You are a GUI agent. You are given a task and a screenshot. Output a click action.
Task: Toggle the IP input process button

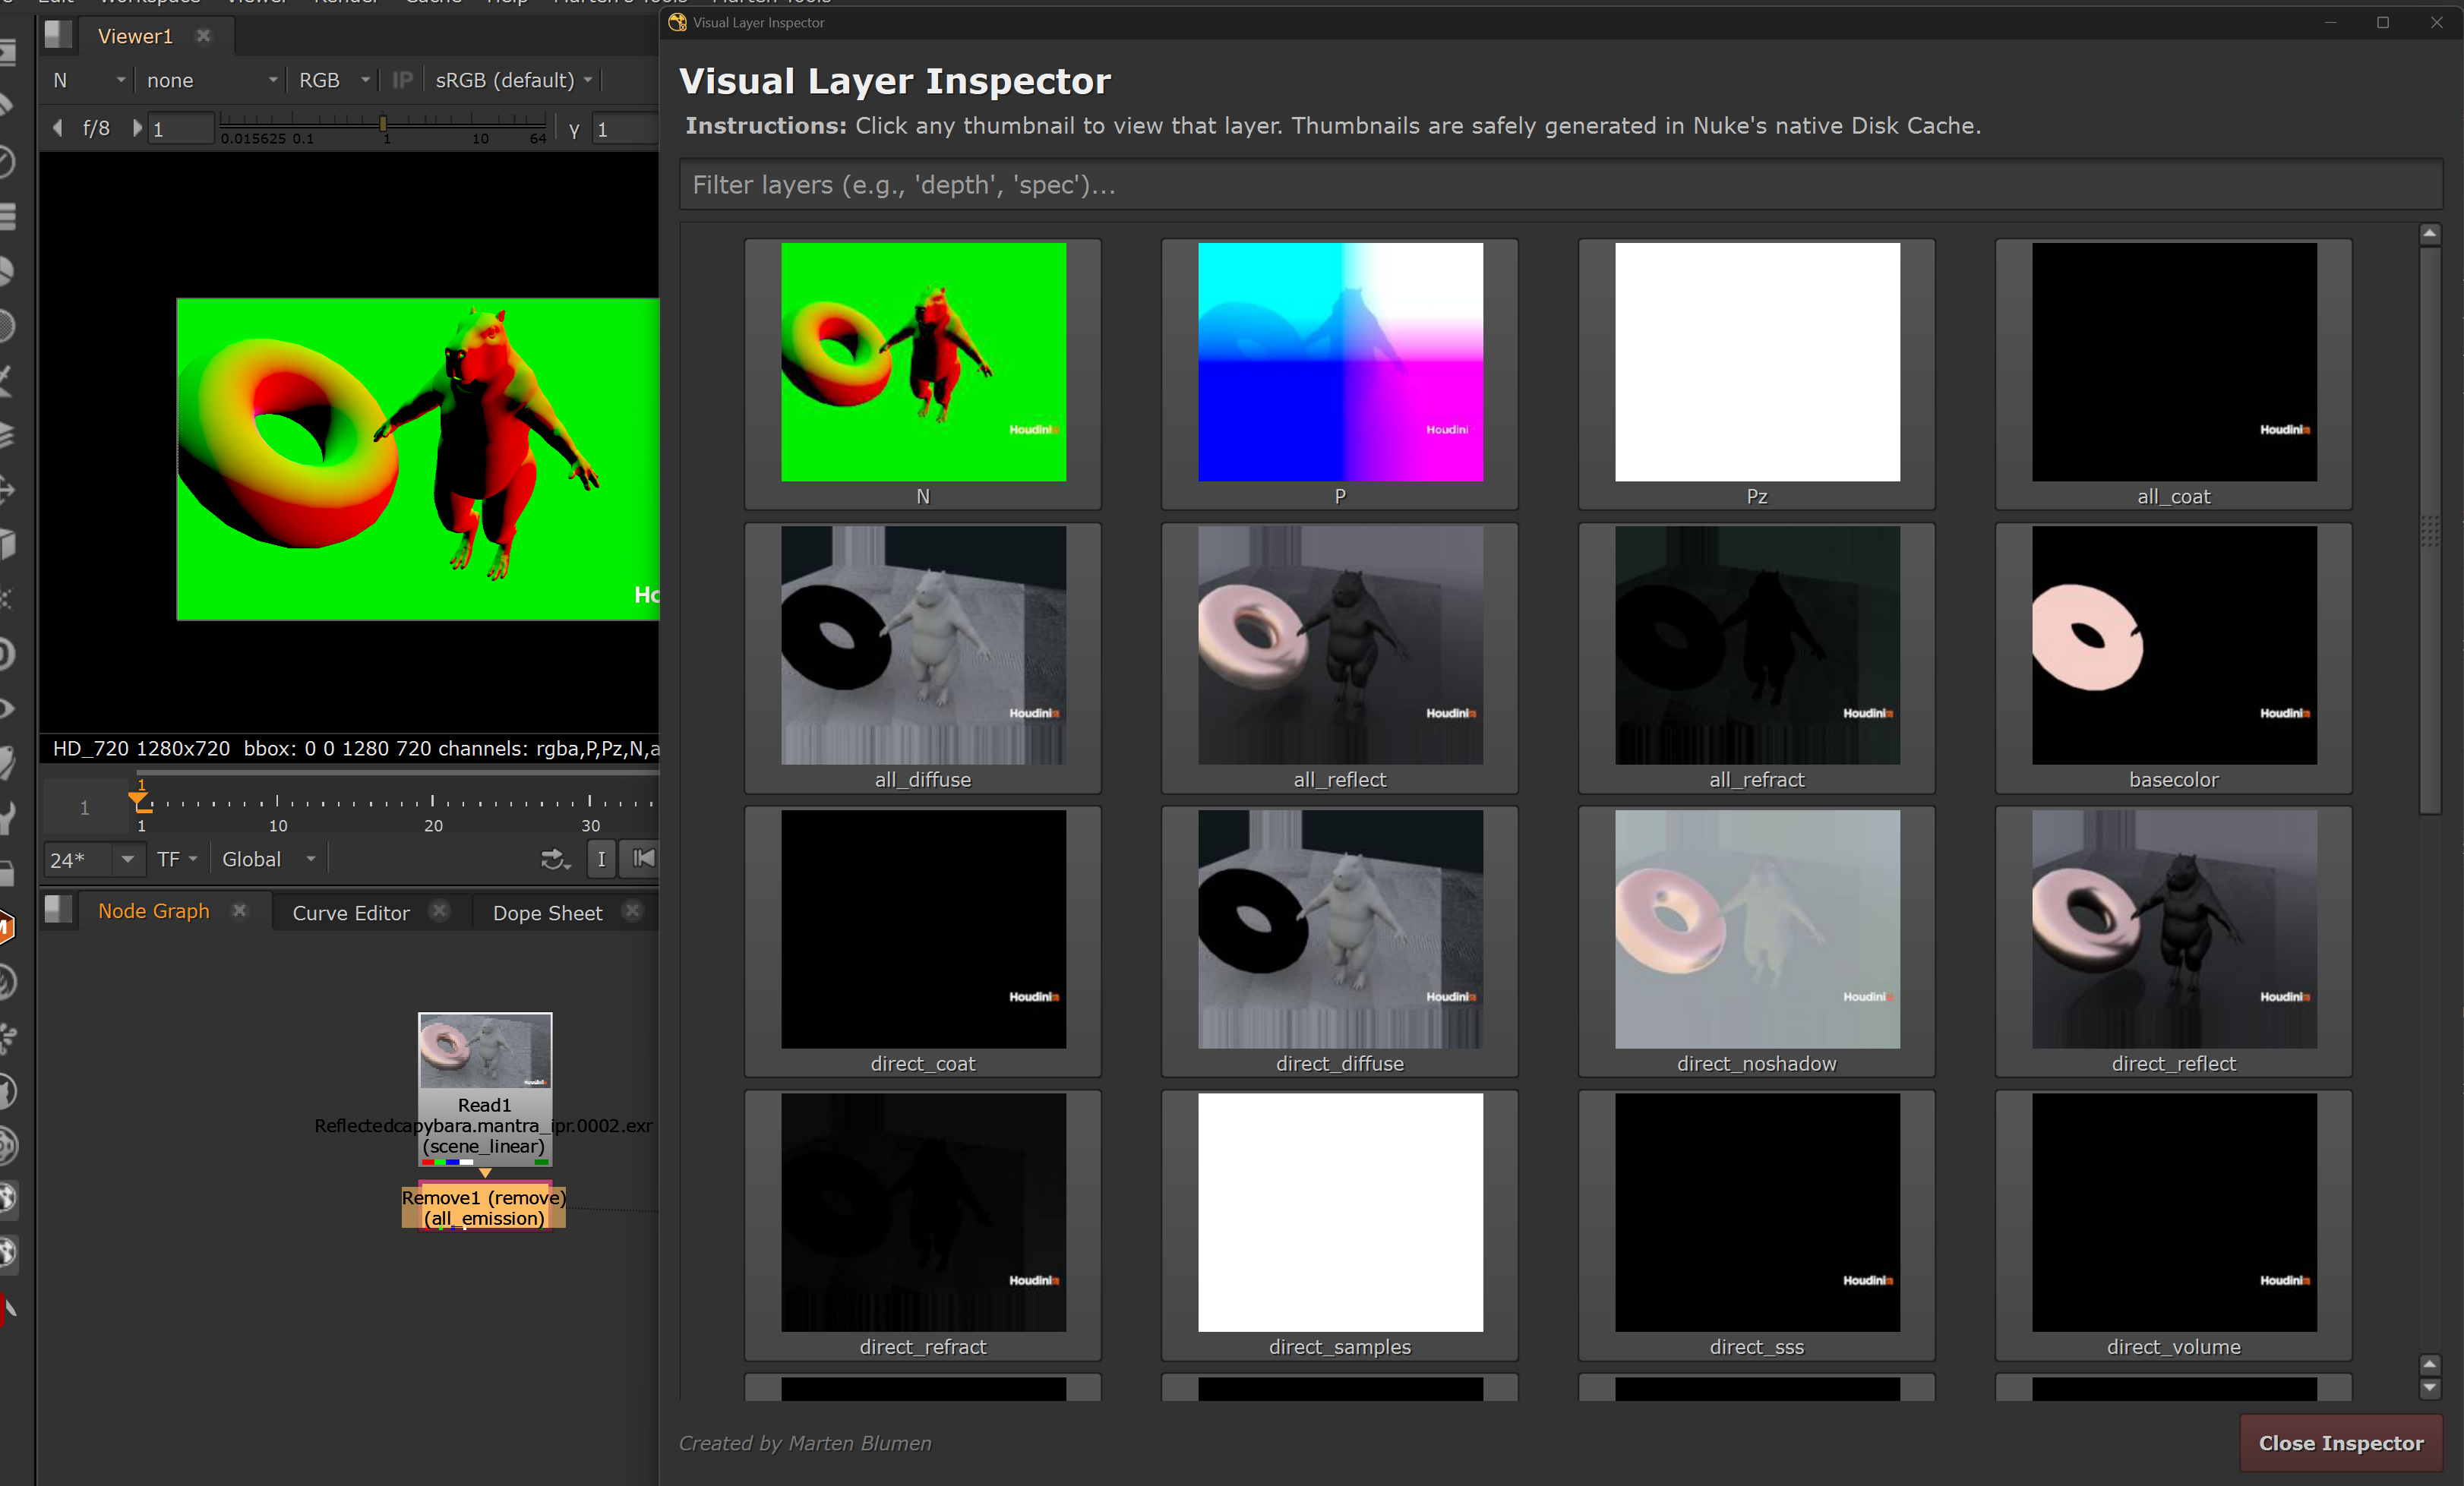(x=402, y=80)
